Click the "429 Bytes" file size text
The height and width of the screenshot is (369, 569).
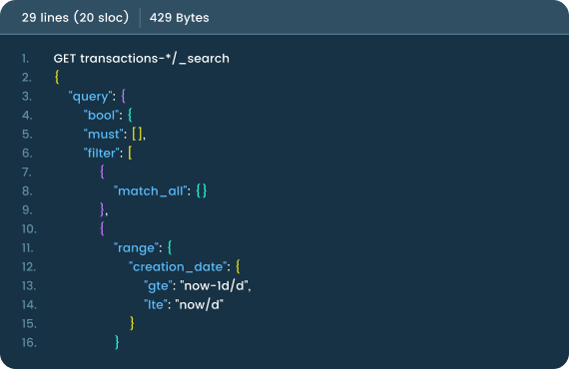[x=180, y=17]
